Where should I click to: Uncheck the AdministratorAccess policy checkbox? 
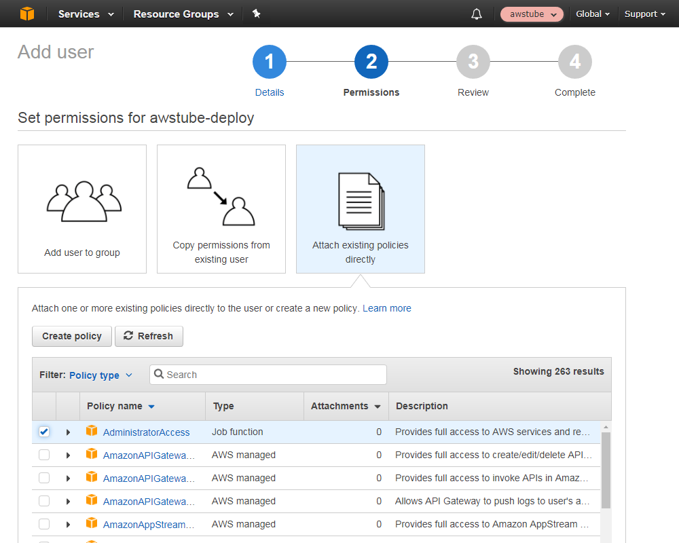(44, 432)
